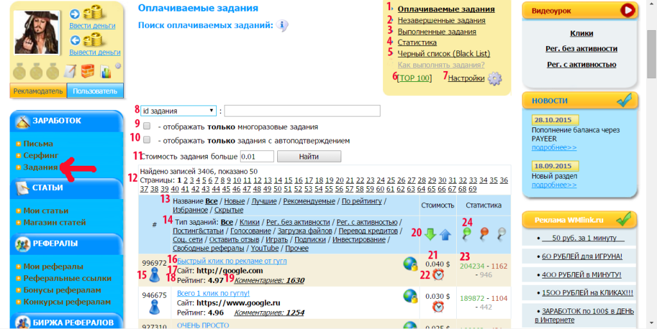Open Мои статьи in the sidebar

point(46,211)
